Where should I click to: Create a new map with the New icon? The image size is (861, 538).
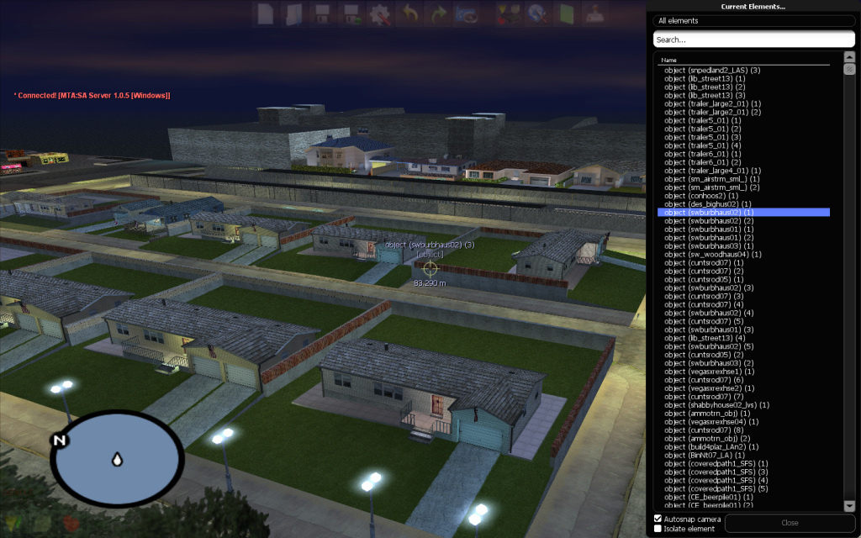[266, 13]
